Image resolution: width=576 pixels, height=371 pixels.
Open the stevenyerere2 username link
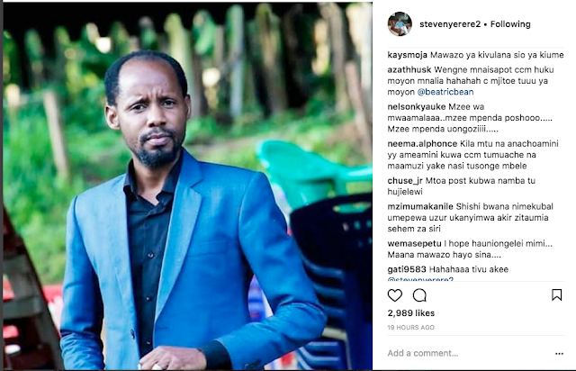tap(450, 24)
